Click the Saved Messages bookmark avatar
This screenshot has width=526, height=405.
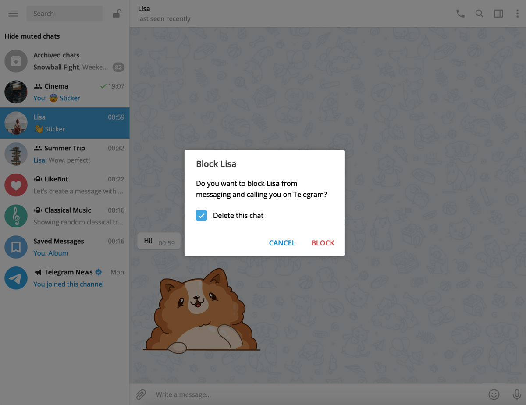pyautogui.click(x=16, y=247)
